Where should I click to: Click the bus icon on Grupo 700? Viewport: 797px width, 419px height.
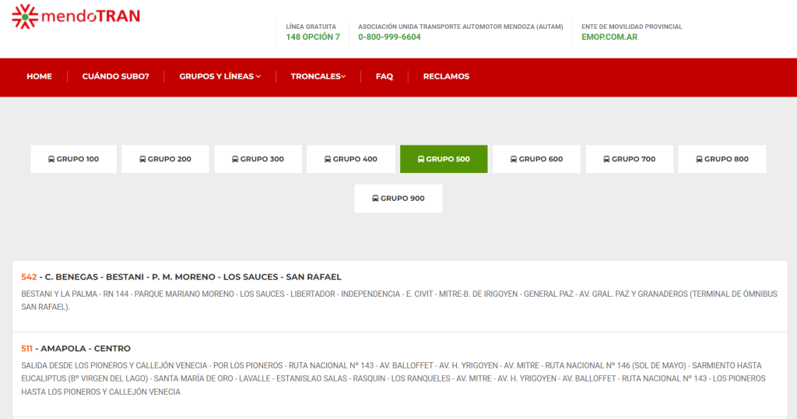pyautogui.click(x=607, y=159)
